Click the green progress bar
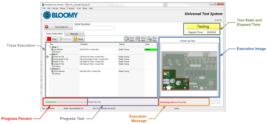The width and height of the screenshot is (266, 124). 66,102
